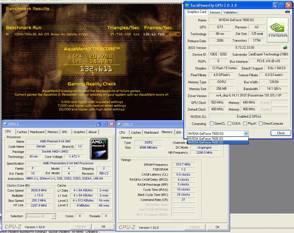
Task: Click the Bandwidth value 14.1 GB/s
Action: point(274,89)
